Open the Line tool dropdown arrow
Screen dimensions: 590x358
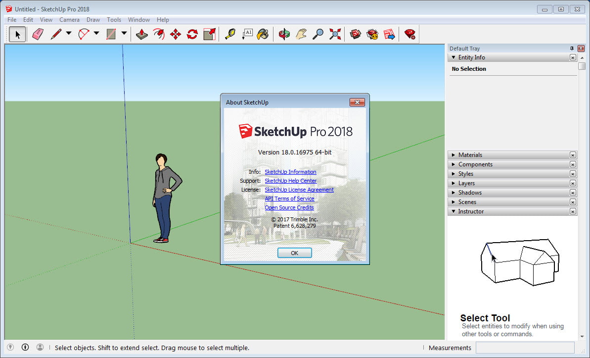tap(69, 33)
